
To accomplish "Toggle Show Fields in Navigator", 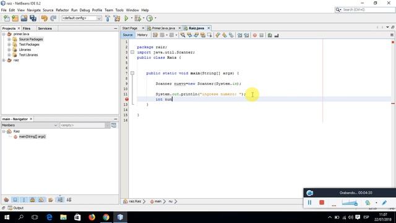I will [15, 199].
